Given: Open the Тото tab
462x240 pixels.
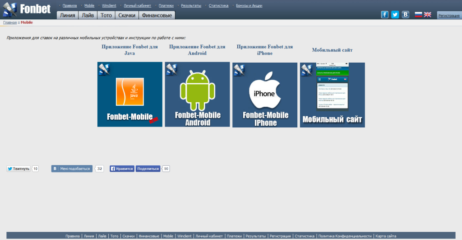Looking at the screenshot, I should point(106,15).
